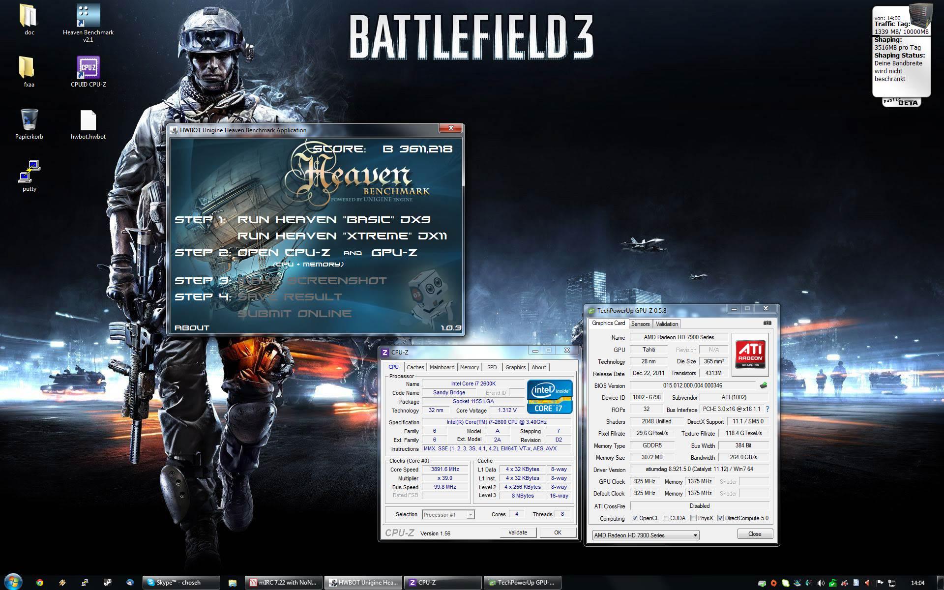Click the GPU-Z screenshot camera icon
The image size is (944, 590).
(767, 323)
